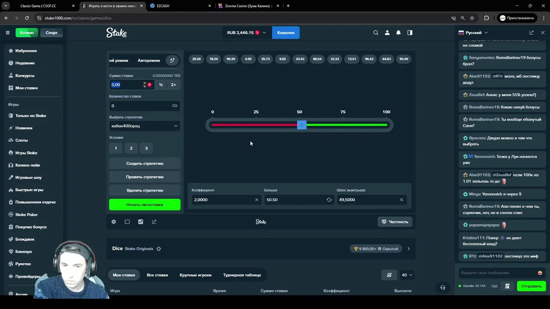Viewport: 550px width, 309px height.
Task: Select condition 2
Action: pos(131,148)
